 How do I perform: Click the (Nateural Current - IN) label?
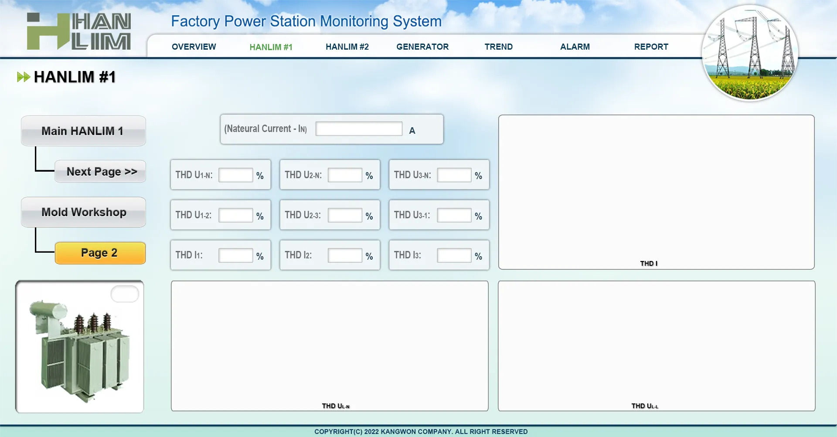(x=265, y=129)
